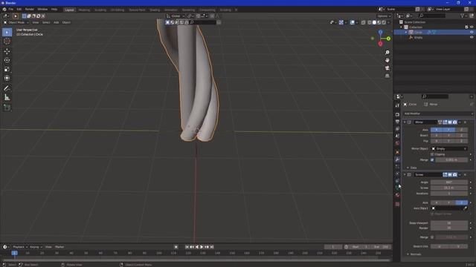Toggle Mirror Flip Y button

[449, 141]
